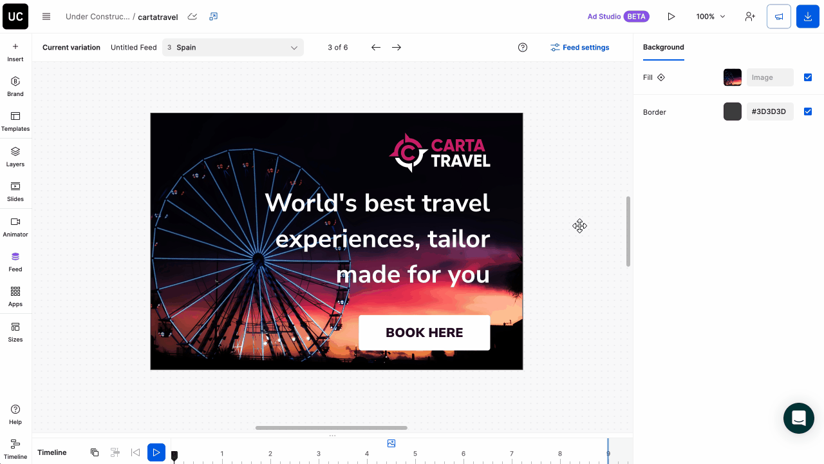Click the image keyframe marker on timeline
Screen dimensions: 824x464
tap(391, 443)
